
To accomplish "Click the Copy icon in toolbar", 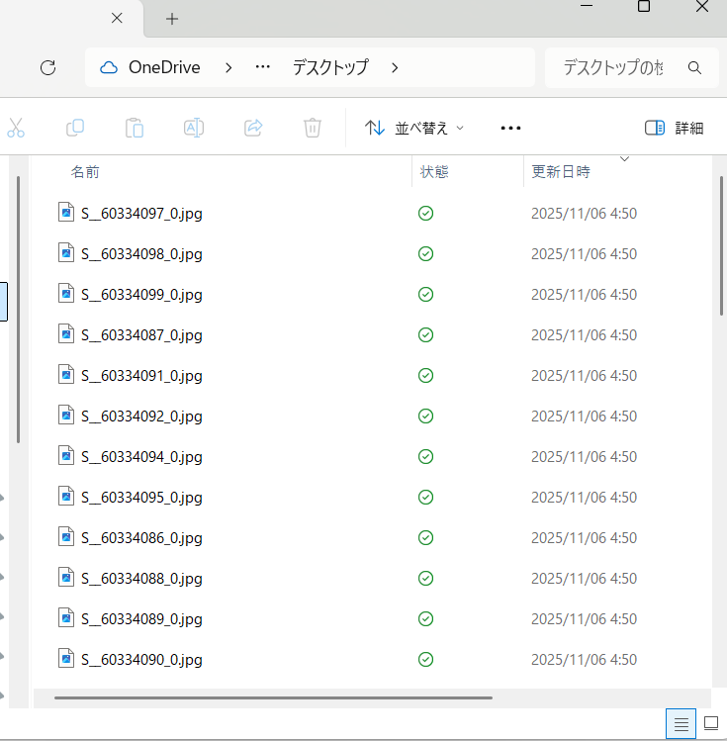I will click(x=75, y=128).
